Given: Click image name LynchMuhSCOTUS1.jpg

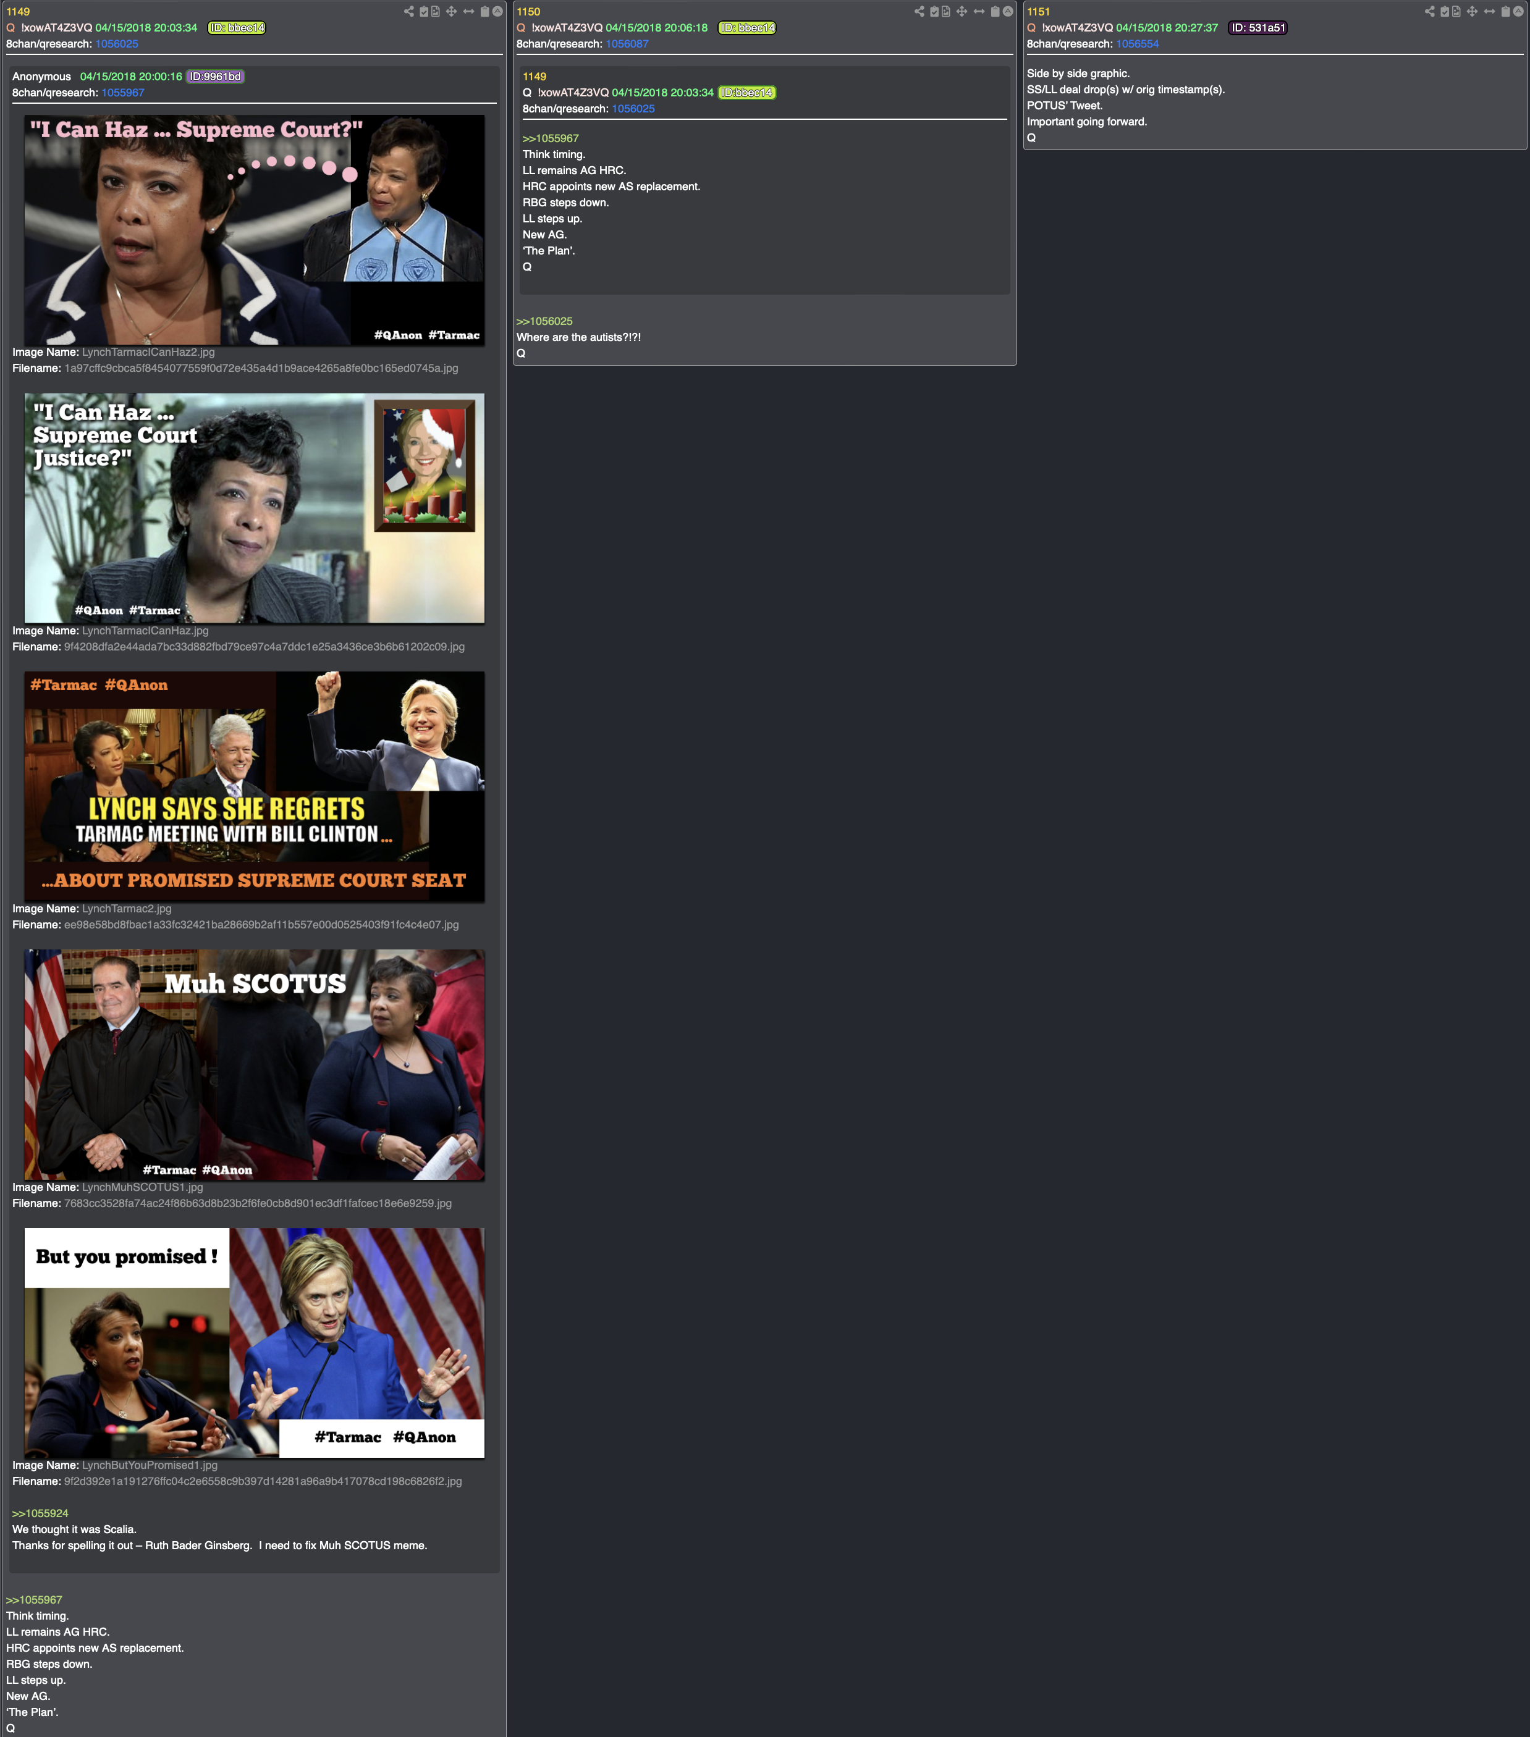Looking at the screenshot, I should pyautogui.click(x=143, y=1187).
